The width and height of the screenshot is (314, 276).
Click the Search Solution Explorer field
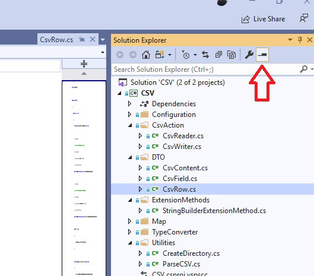[x=204, y=69]
